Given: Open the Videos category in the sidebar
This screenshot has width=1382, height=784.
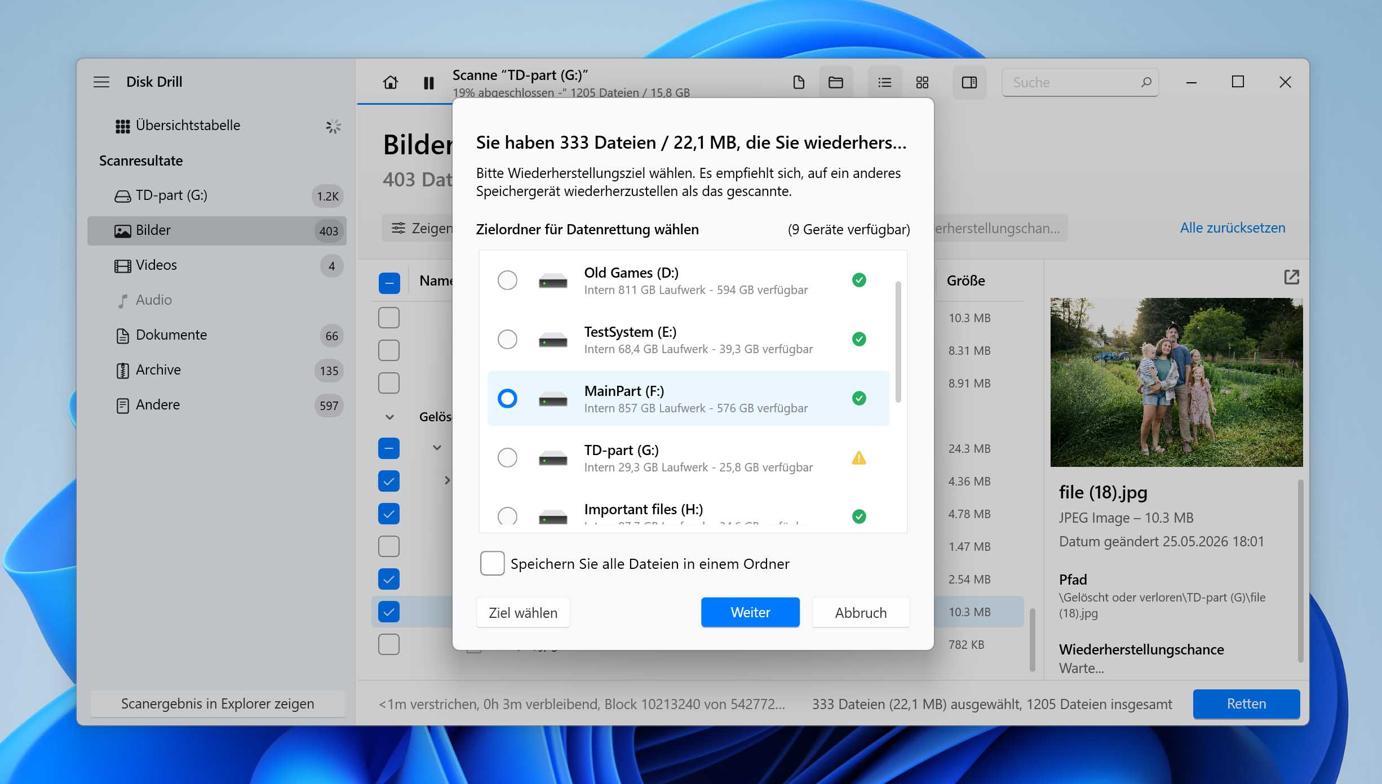Looking at the screenshot, I should pyautogui.click(x=217, y=265).
